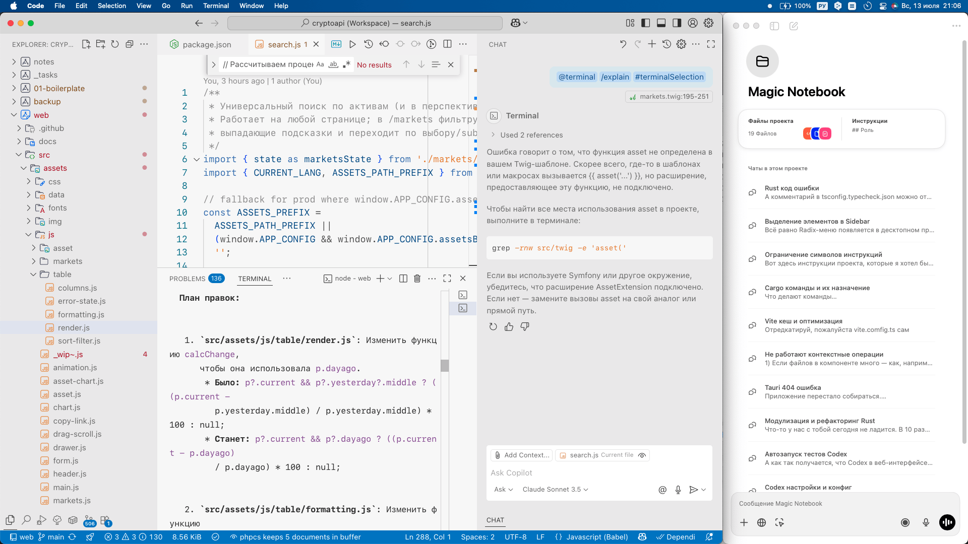Viewport: 968px width, 544px height.
Task: Toggle search.js current file context eye
Action: click(642, 455)
